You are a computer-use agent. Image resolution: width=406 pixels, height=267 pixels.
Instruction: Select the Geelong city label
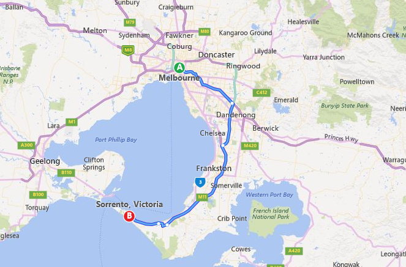[x=45, y=161]
